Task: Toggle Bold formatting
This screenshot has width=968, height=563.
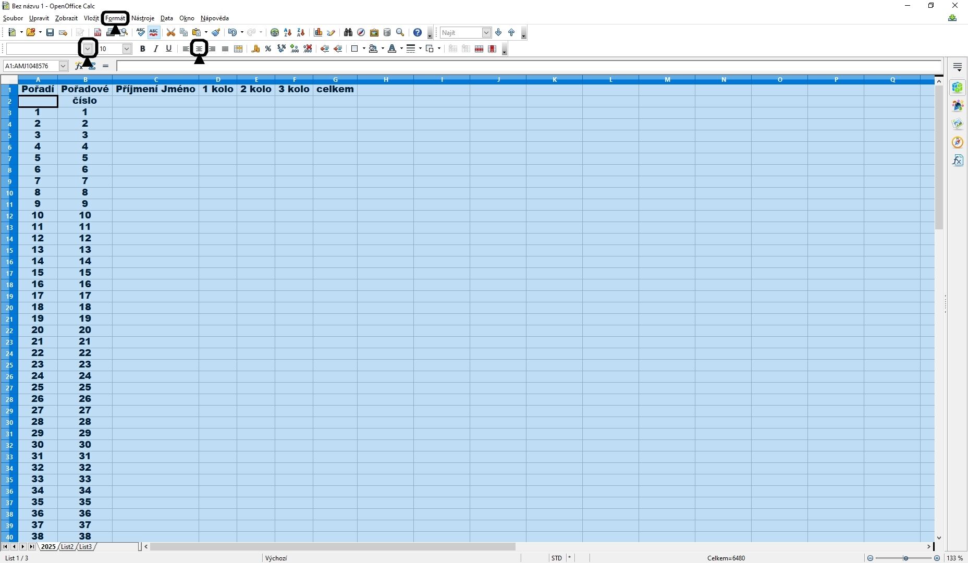Action: 142,48
